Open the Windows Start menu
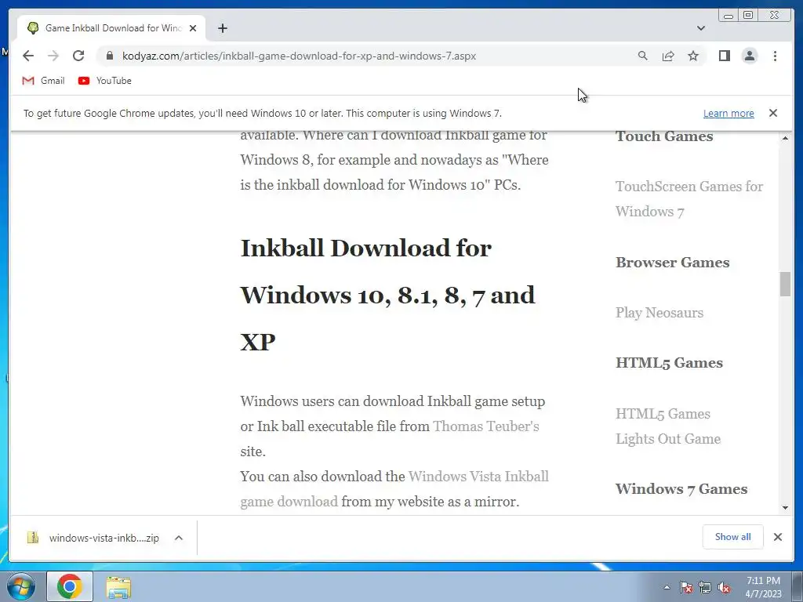 click(x=20, y=586)
